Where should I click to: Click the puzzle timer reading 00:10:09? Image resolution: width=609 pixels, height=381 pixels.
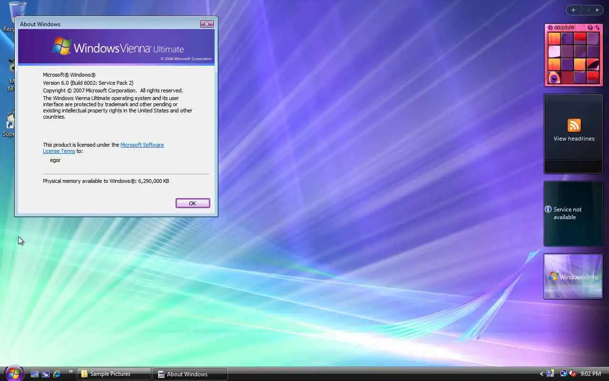click(564, 28)
